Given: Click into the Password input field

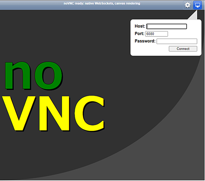Looking at the screenshot, I should pyautogui.click(x=177, y=41).
